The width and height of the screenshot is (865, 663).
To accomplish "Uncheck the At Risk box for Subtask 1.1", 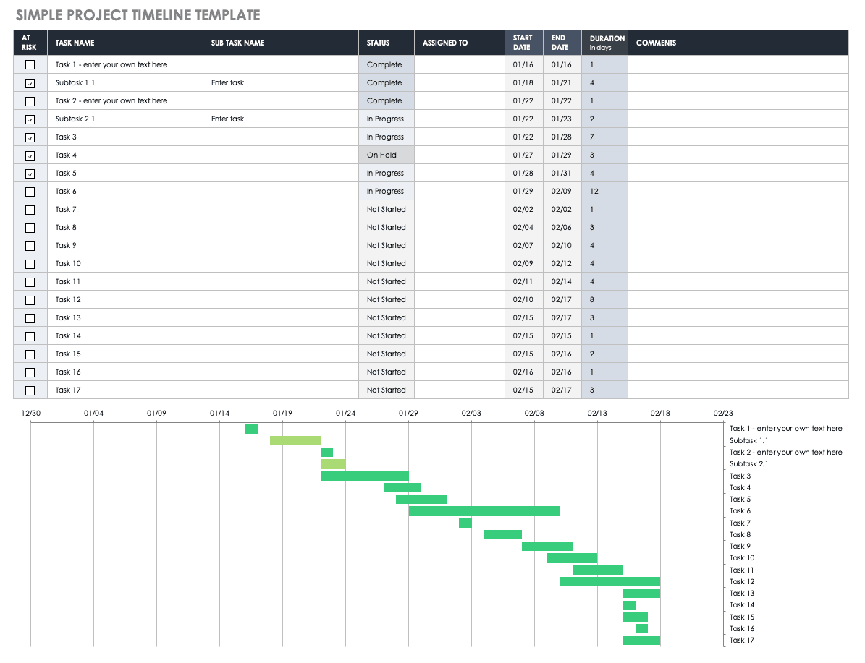I will 30,82.
